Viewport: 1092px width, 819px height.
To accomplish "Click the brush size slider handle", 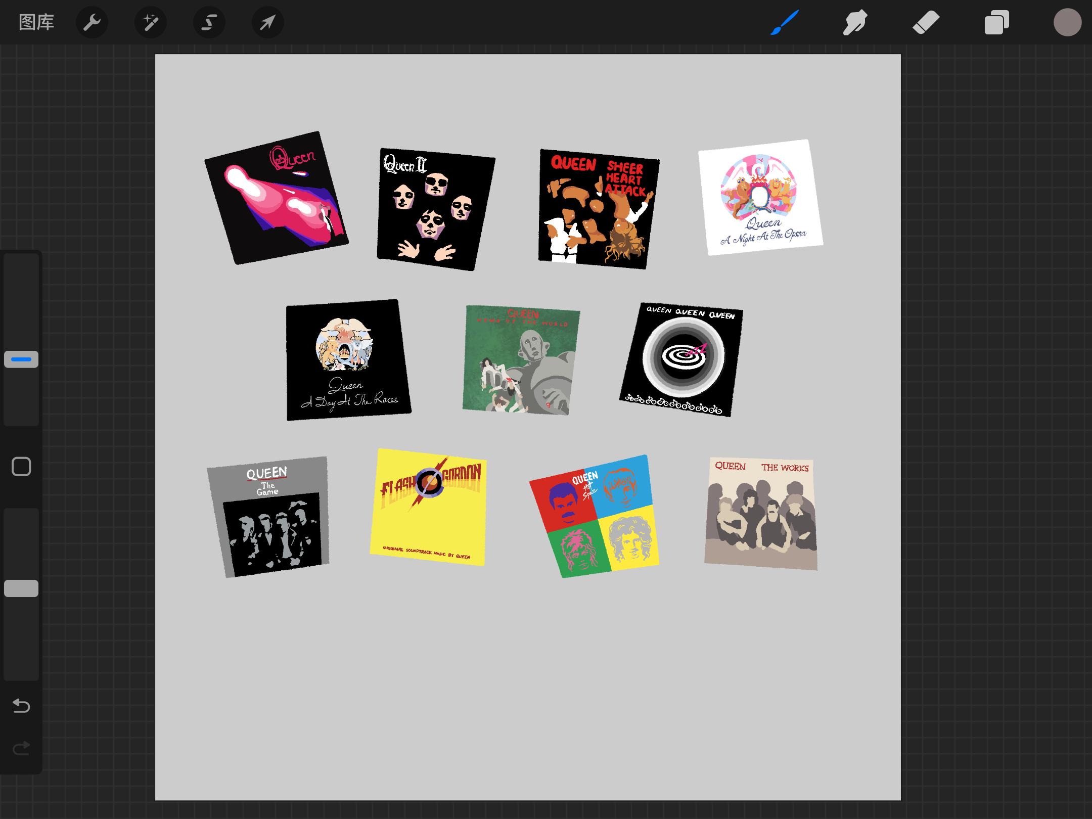I will [21, 359].
